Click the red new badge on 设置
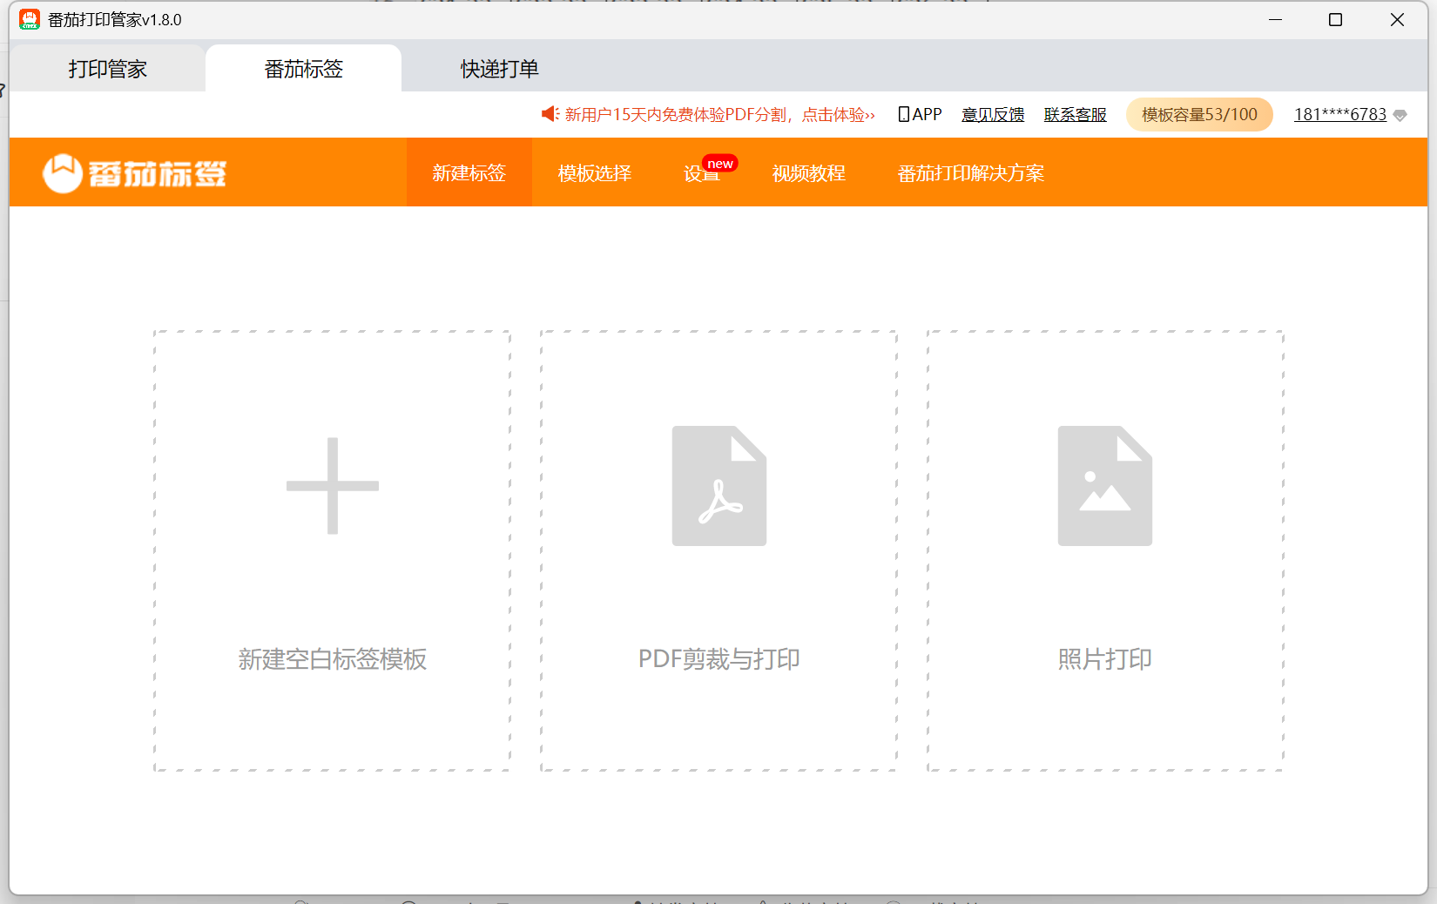Viewport: 1437px width, 904px height. [x=720, y=164]
